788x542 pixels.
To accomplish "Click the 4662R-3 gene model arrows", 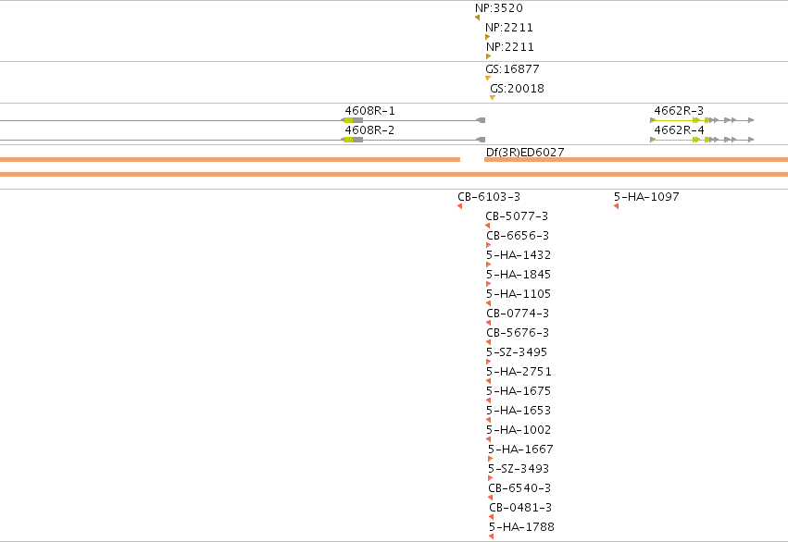I will 702,120.
